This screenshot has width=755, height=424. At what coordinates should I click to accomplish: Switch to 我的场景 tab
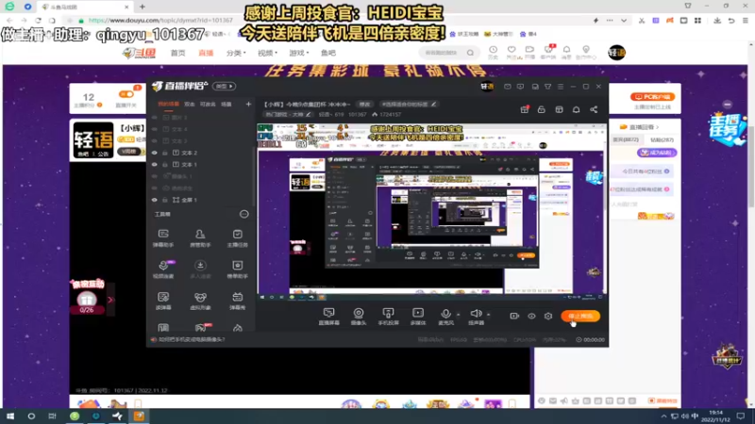pyautogui.click(x=169, y=104)
